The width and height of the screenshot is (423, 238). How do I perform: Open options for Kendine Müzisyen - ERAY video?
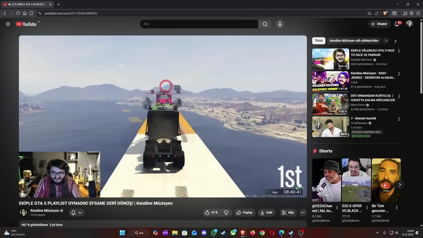[399, 74]
